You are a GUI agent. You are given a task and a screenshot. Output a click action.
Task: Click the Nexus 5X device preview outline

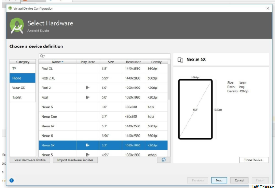point(195,109)
